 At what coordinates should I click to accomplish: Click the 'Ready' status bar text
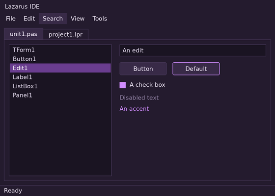pos(13,191)
